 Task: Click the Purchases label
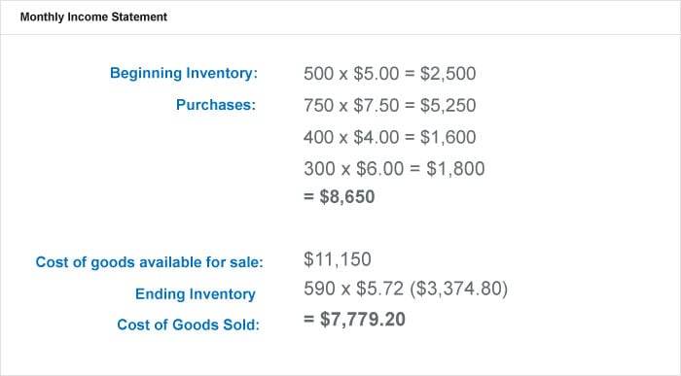216,105
